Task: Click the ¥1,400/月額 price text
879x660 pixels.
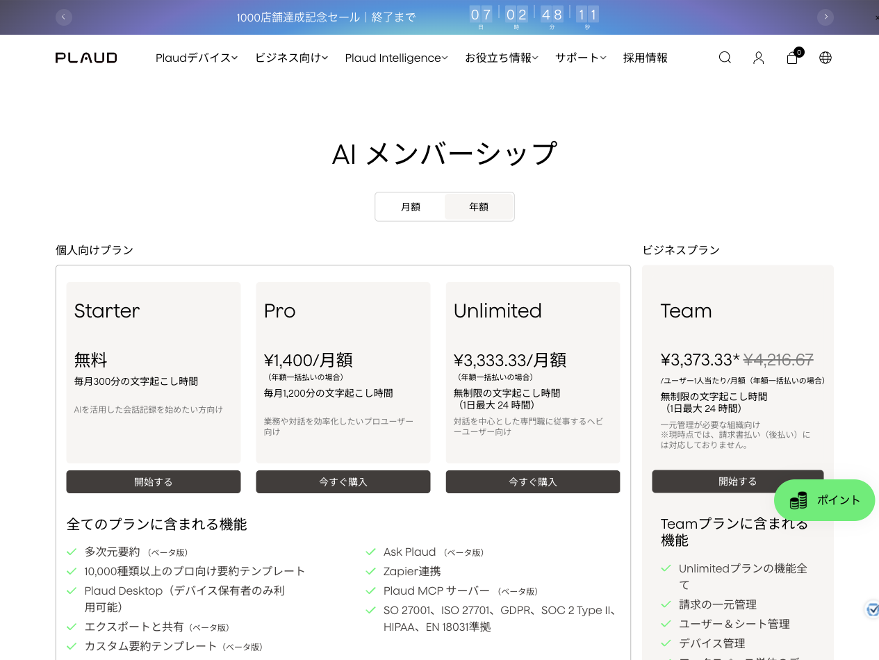Action: tap(309, 360)
